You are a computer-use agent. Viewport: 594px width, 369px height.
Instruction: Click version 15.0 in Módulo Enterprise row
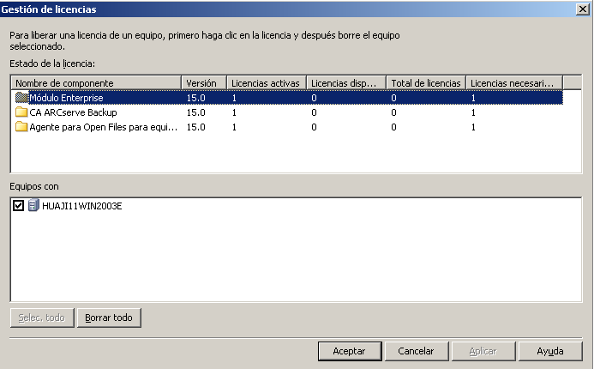(195, 98)
